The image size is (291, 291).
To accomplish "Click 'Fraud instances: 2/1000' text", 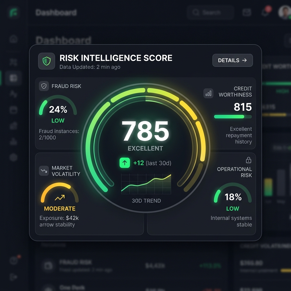I will coord(59,134).
